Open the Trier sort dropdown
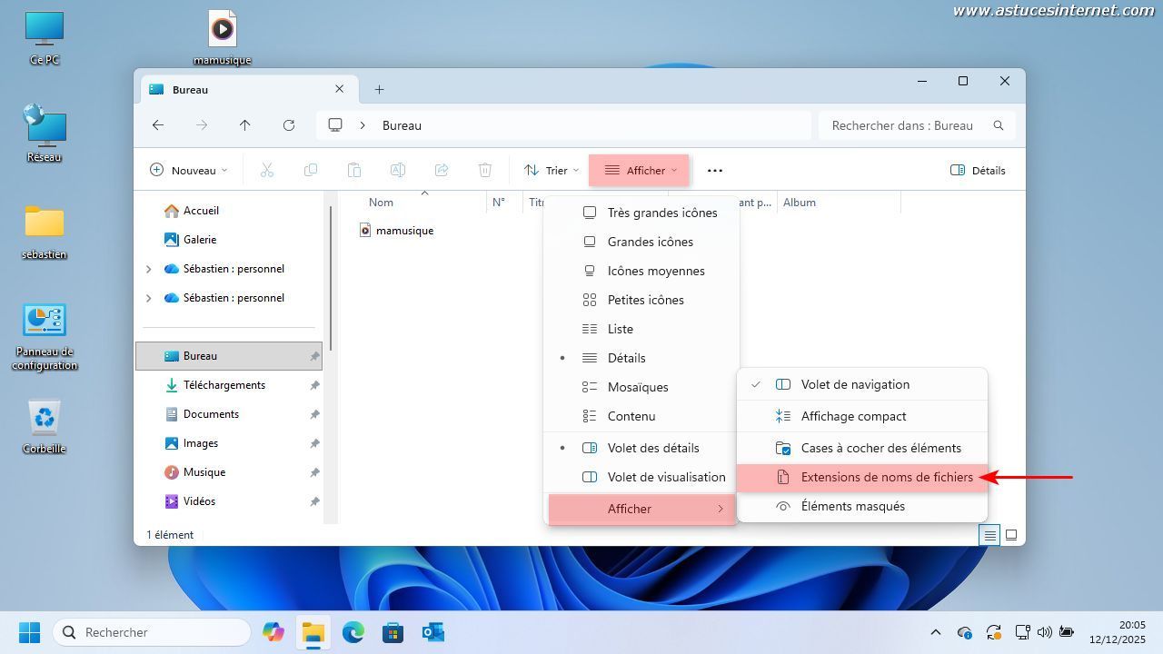Image resolution: width=1163 pixels, height=654 pixels. point(551,170)
